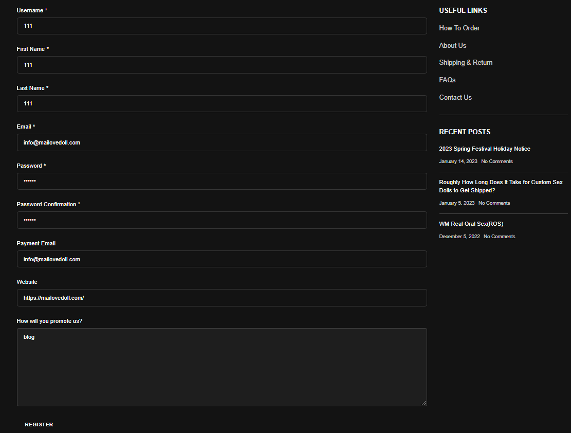
Task: Click the January 5, 2023 date
Action: pos(457,203)
